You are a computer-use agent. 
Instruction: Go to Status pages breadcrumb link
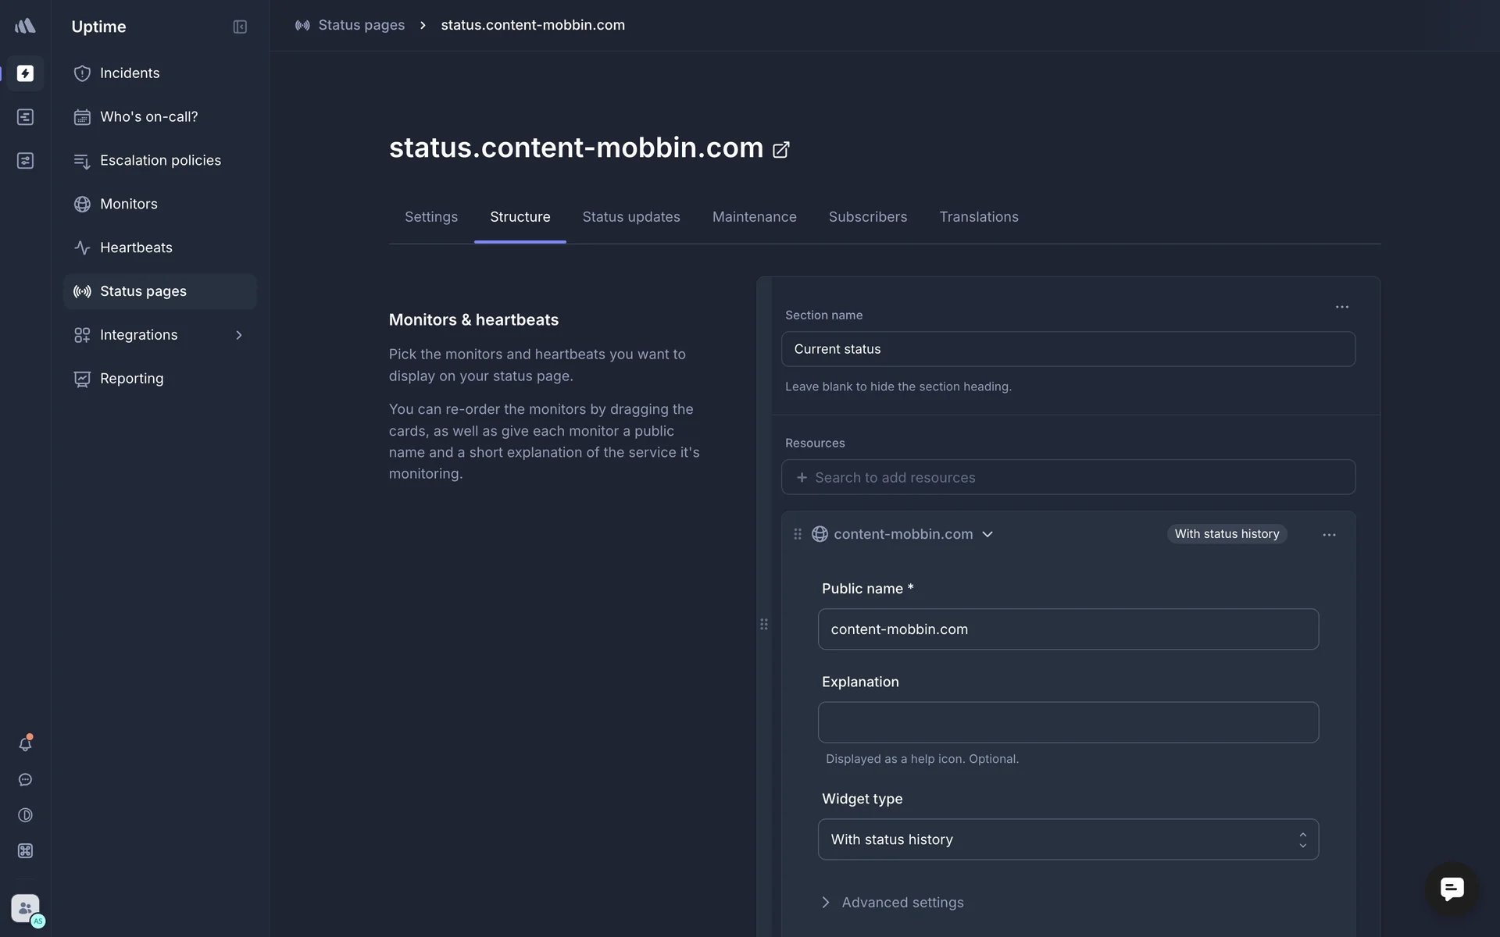361,25
